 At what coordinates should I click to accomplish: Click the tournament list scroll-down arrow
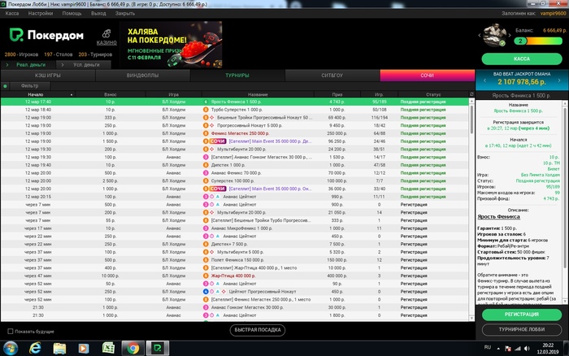point(471,319)
